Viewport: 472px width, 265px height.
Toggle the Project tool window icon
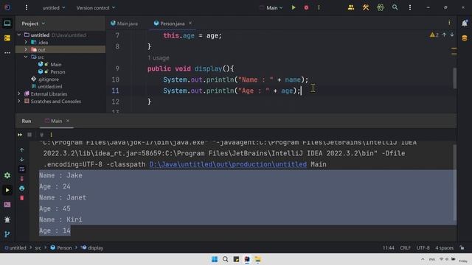coord(7,23)
